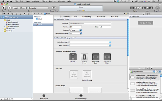Toggle the Debug area view button
The height and width of the screenshot is (101, 162).
tap(148, 8)
